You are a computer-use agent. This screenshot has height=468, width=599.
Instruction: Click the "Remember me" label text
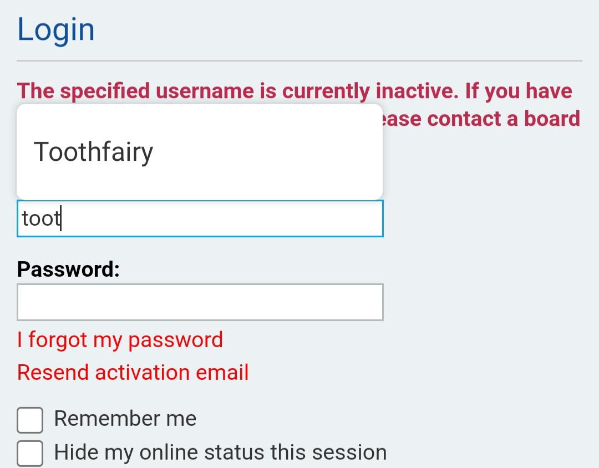pyautogui.click(x=125, y=419)
